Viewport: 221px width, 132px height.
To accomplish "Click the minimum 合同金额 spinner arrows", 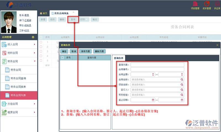I will tap(153, 74).
